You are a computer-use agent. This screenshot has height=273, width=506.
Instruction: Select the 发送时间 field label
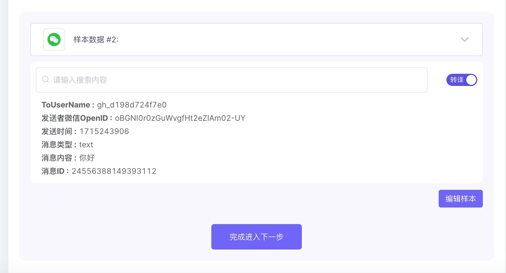click(57, 131)
